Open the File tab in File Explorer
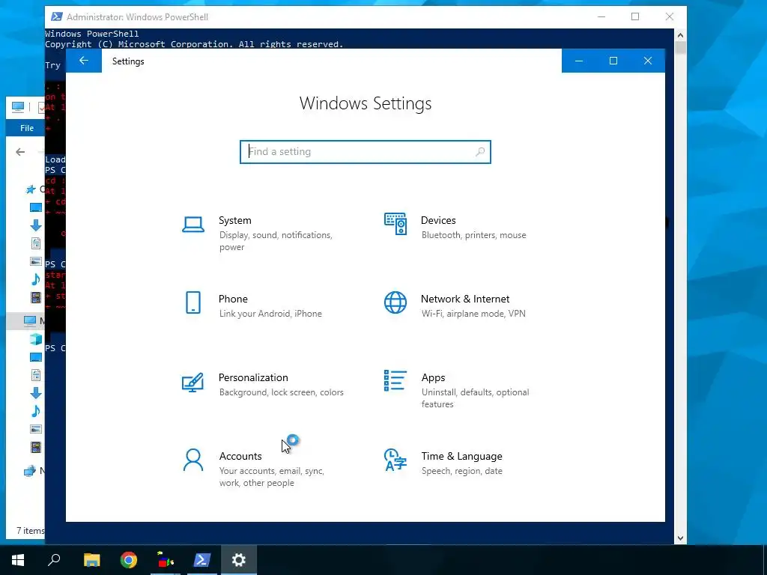Viewport: 767px width, 575px height. point(26,128)
